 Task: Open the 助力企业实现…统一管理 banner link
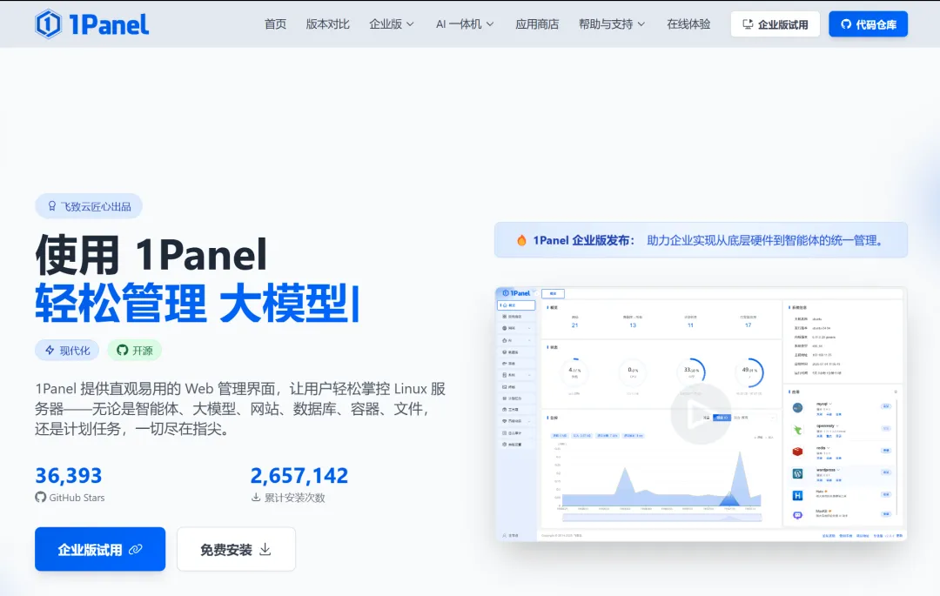click(764, 240)
